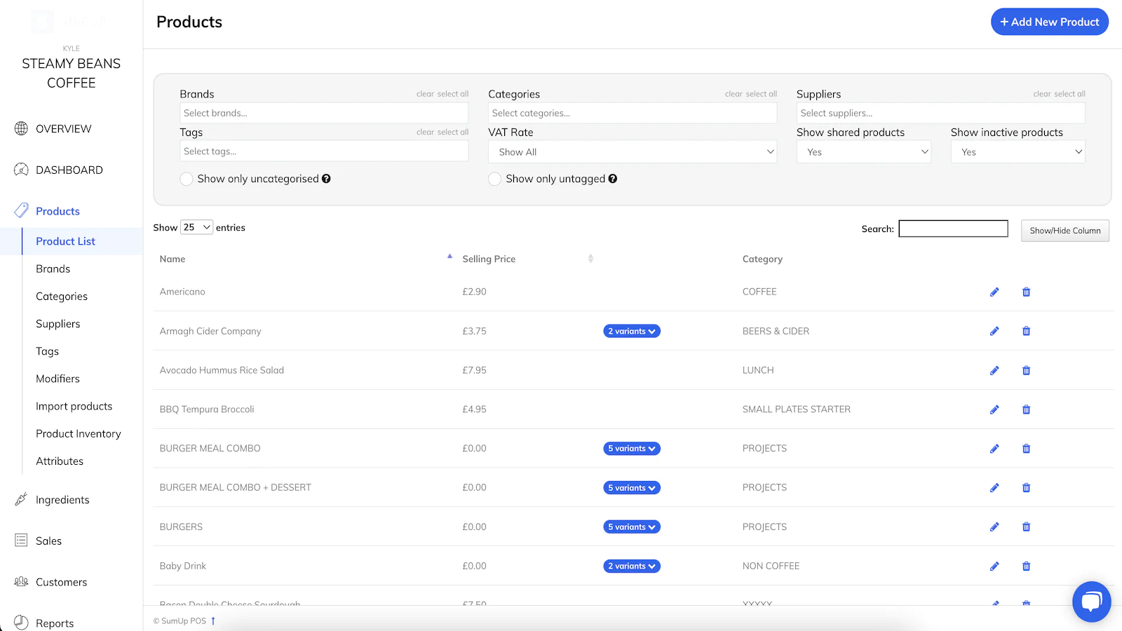Click help icon beside Show only untagged
Screen dimensions: 1122x631
point(613,179)
